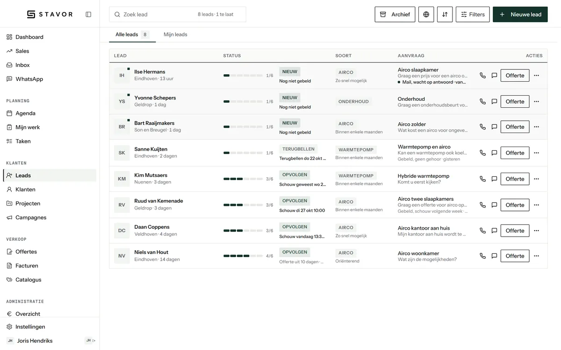Open more actions for Ilse Hermans

pos(536,76)
